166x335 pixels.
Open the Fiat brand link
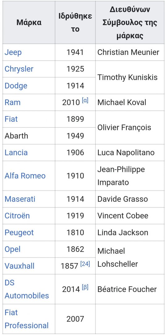coord(11,119)
